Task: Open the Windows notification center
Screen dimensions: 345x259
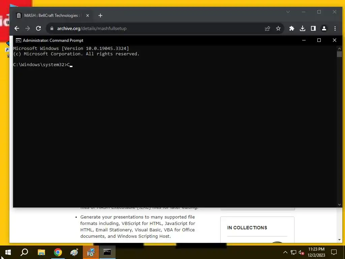Action: [x=334, y=252]
